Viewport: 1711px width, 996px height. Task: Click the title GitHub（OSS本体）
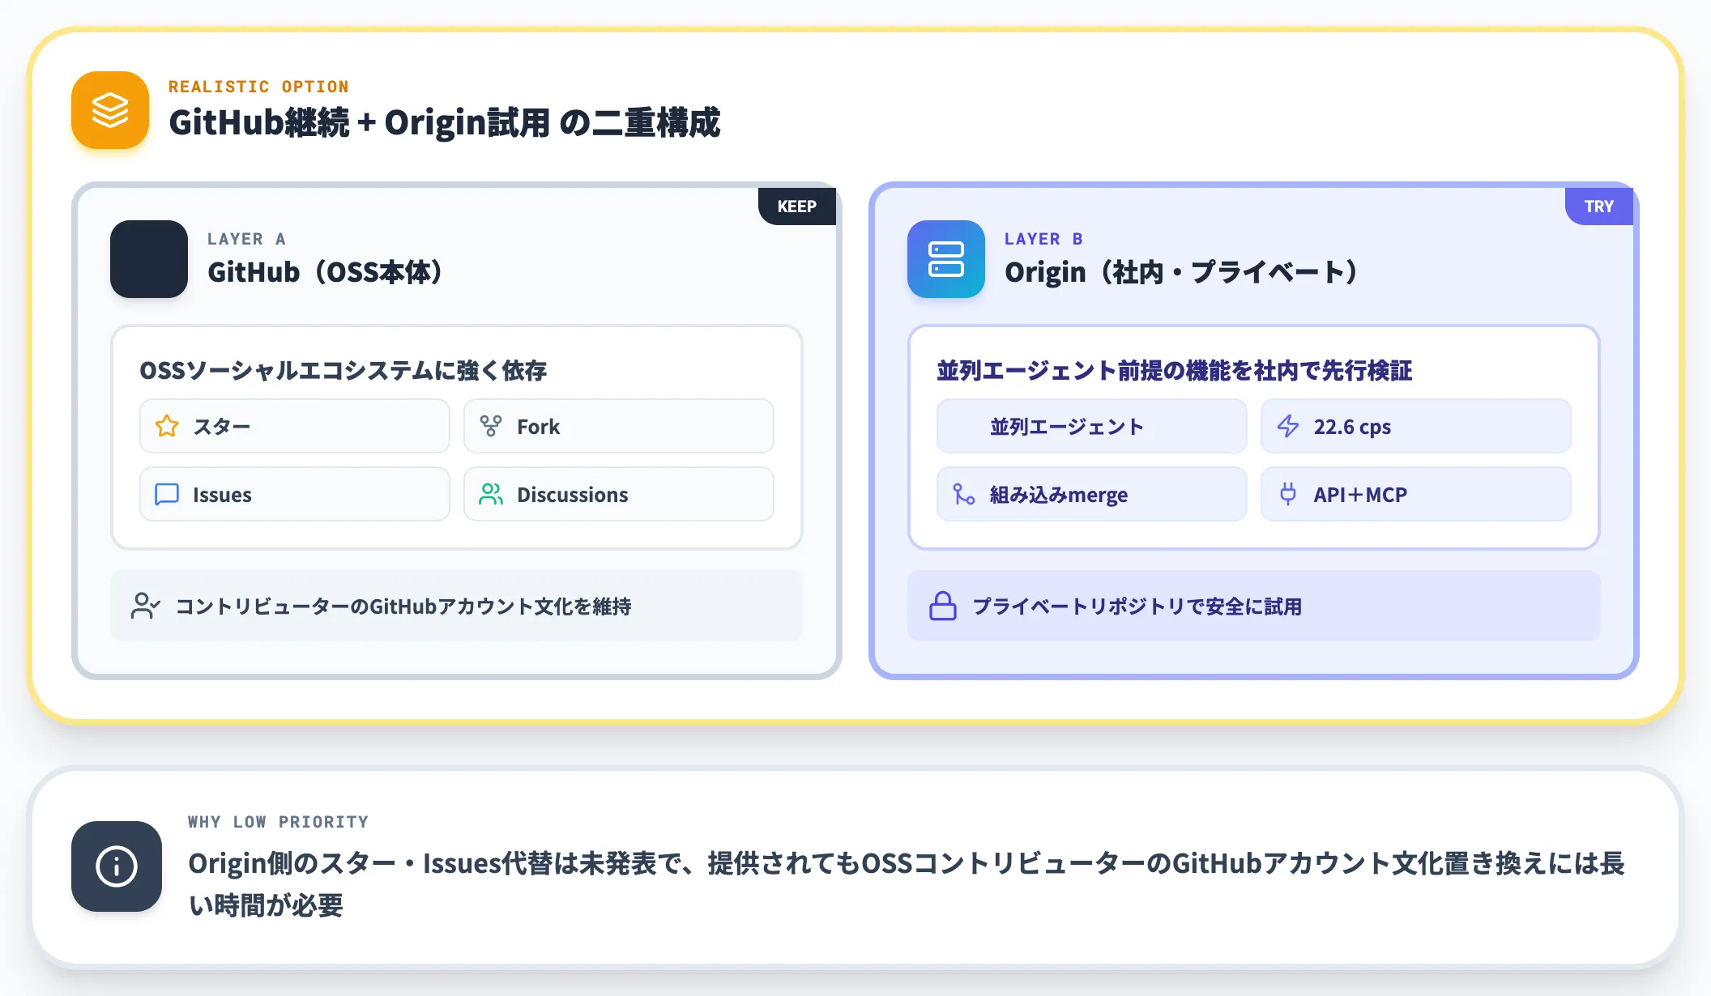point(327,272)
